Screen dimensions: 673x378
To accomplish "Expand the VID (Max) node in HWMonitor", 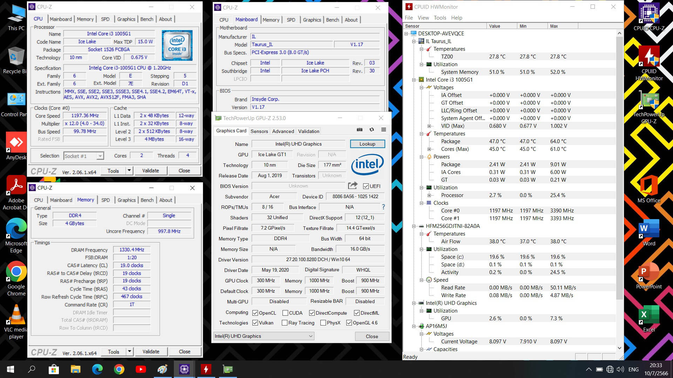I will [429, 126].
